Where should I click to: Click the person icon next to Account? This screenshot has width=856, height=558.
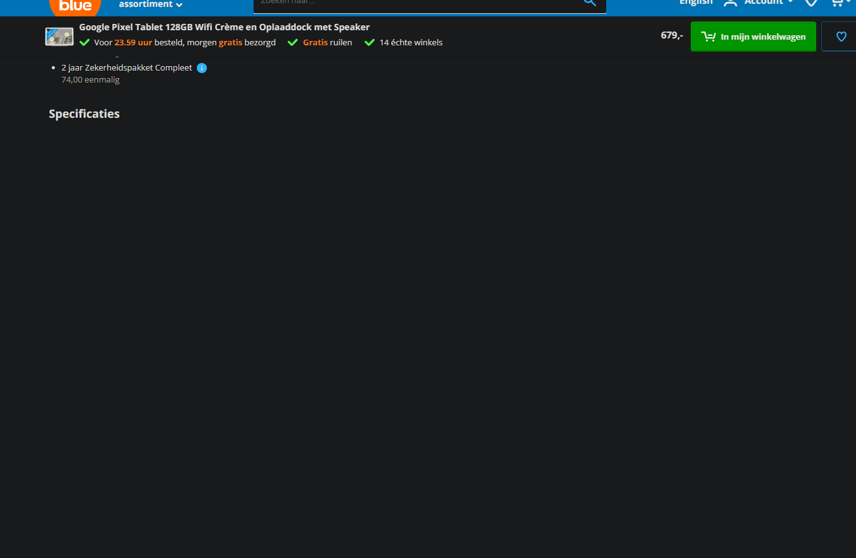point(730,3)
